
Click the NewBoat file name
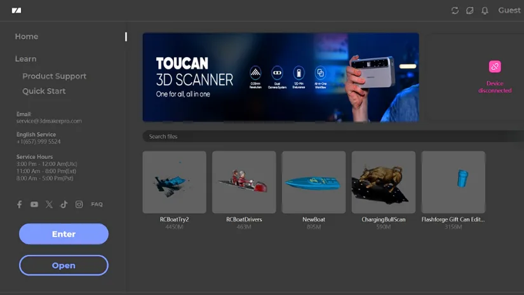tap(314, 219)
